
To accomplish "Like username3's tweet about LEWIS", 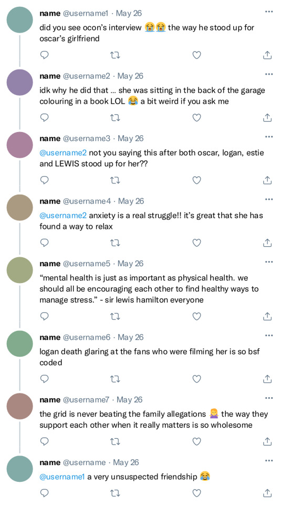I will (x=197, y=180).
